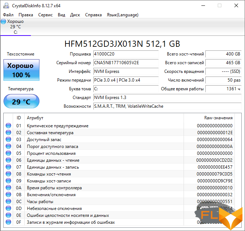Click status orb for attribute 06 Единицы данных - чтение
245x231 pixels.
[x=8, y=160]
